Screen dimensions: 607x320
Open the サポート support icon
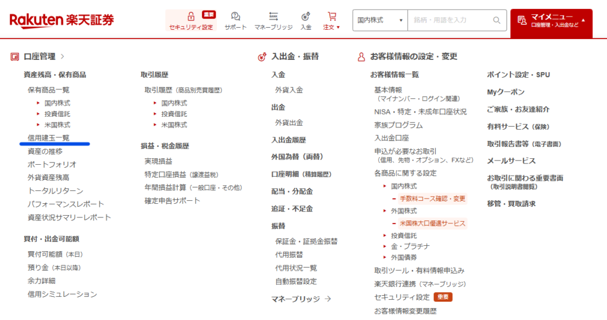(x=235, y=17)
